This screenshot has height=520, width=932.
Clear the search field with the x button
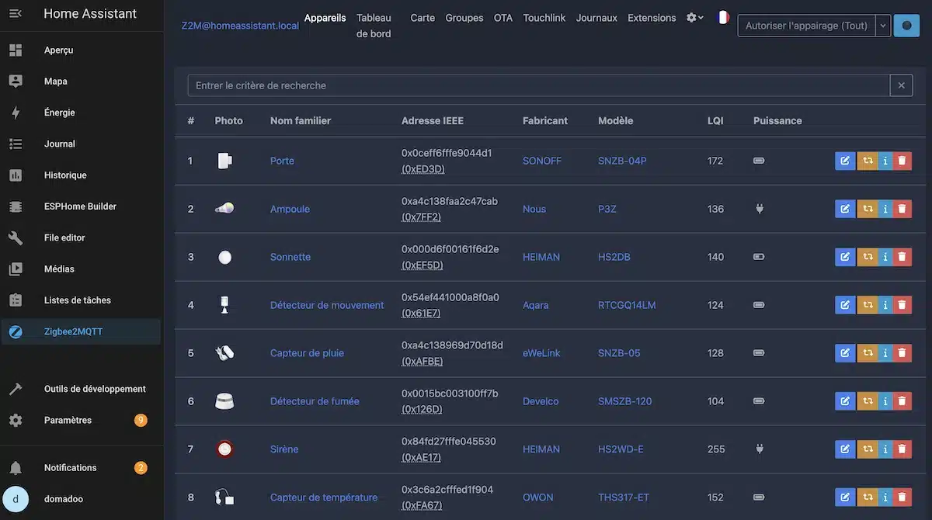point(901,85)
